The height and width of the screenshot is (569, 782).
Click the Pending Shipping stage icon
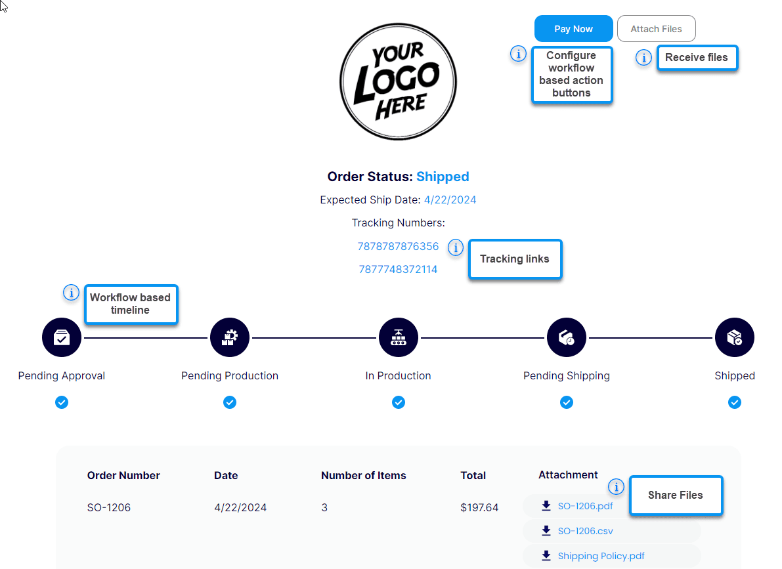(567, 337)
